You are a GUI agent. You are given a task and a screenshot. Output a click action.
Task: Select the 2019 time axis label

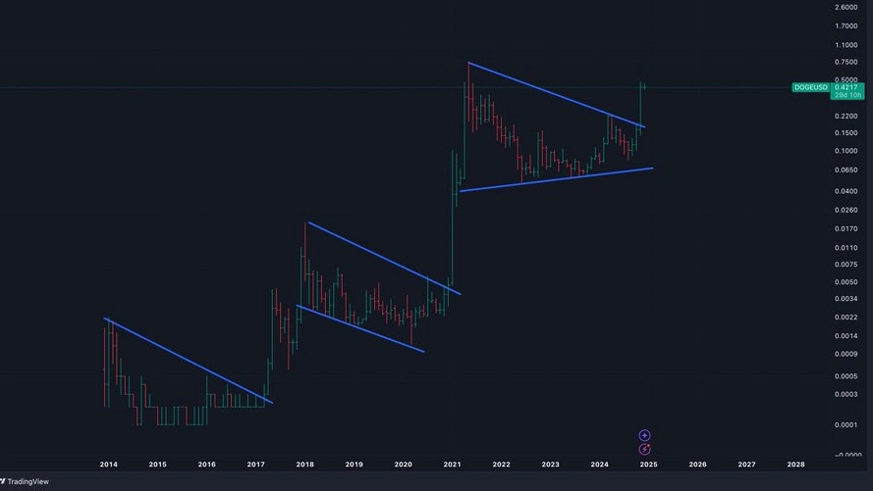click(x=355, y=465)
